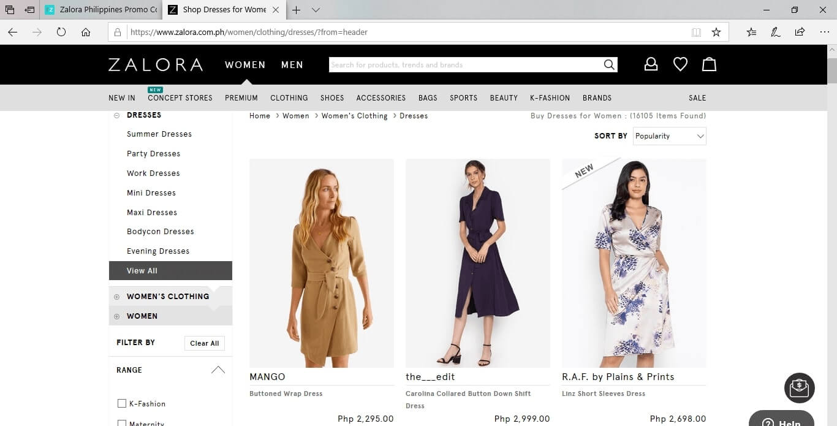The image size is (837, 426).
Task: Click the search magnifier icon
Action: click(x=608, y=64)
